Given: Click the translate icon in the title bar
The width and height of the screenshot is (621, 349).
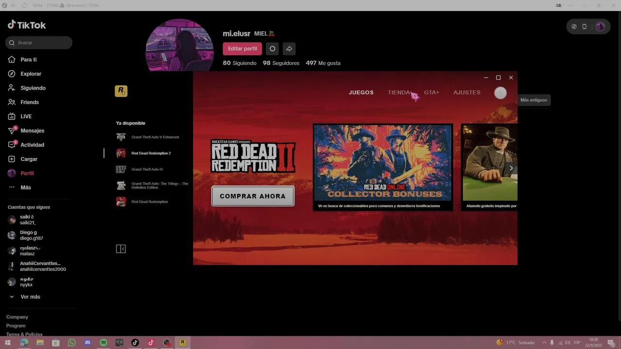Looking at the screenshot, I should point(558,5).
